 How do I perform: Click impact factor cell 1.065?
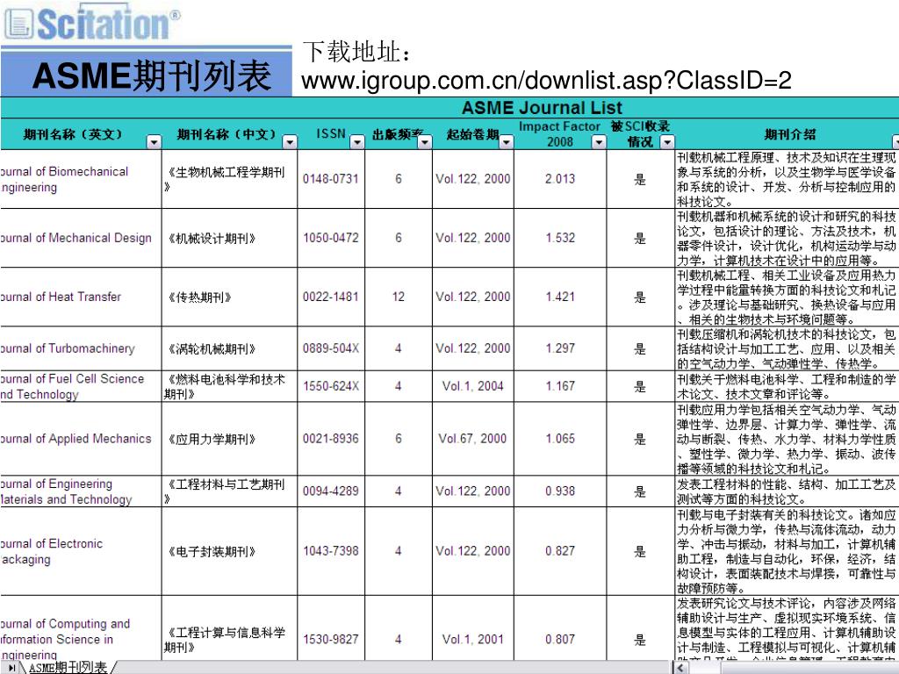(x=560, y=439)
